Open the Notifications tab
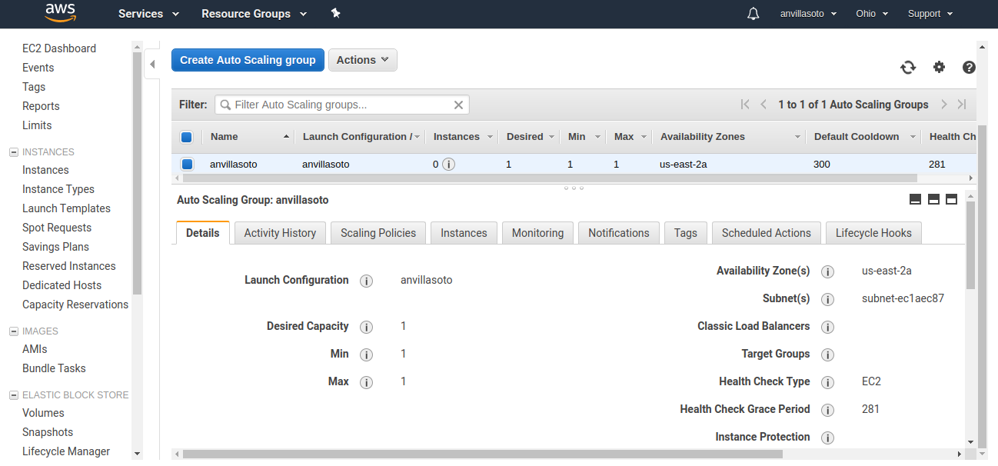This screenshot has width=998, height=466. point(619,233)
